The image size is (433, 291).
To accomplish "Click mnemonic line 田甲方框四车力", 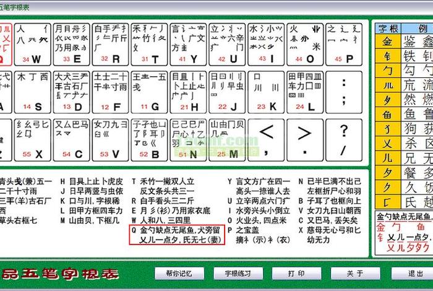I will tap(96, 211).
